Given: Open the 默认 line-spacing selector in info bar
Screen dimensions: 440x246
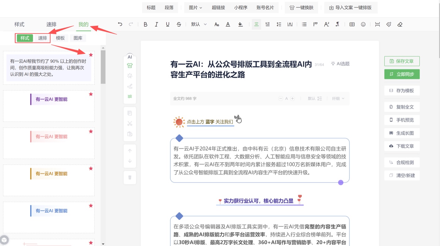Looking at the screenshot, I should point(315,98).
